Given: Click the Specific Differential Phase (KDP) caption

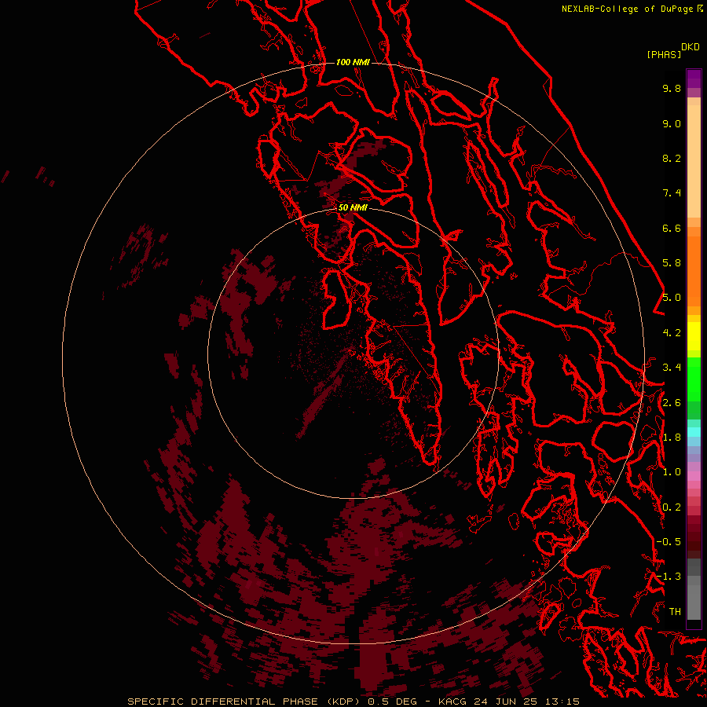Looking at the screenshot, I should click(353, 702).
